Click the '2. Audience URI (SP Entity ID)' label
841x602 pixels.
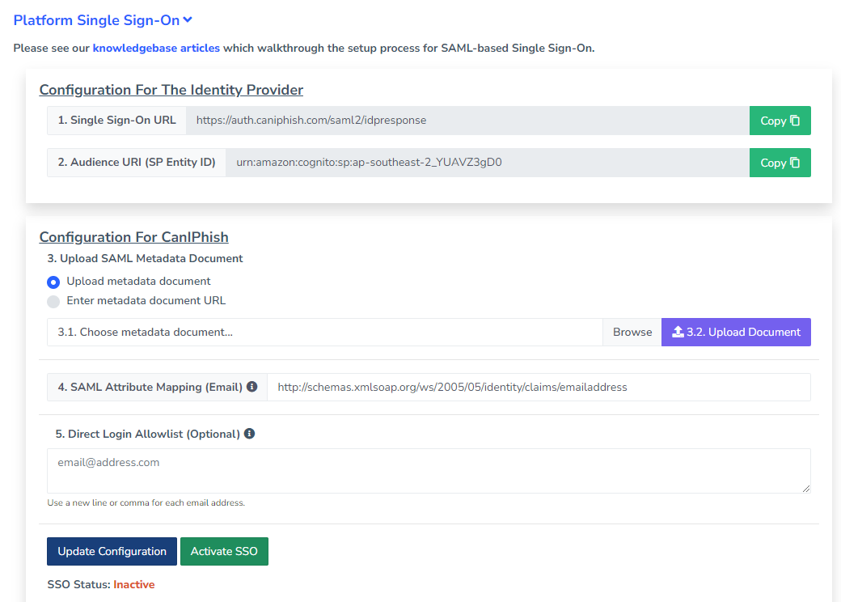tap(136, 163)
